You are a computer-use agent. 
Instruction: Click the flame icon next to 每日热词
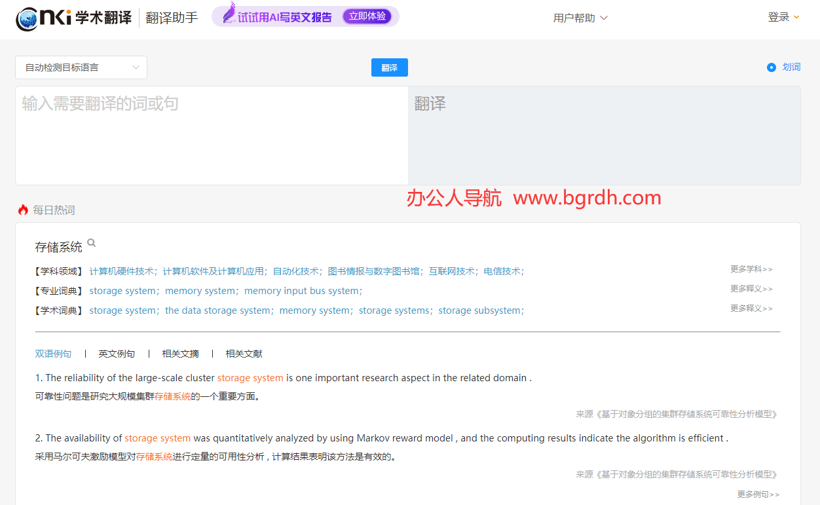coord(23,210)
